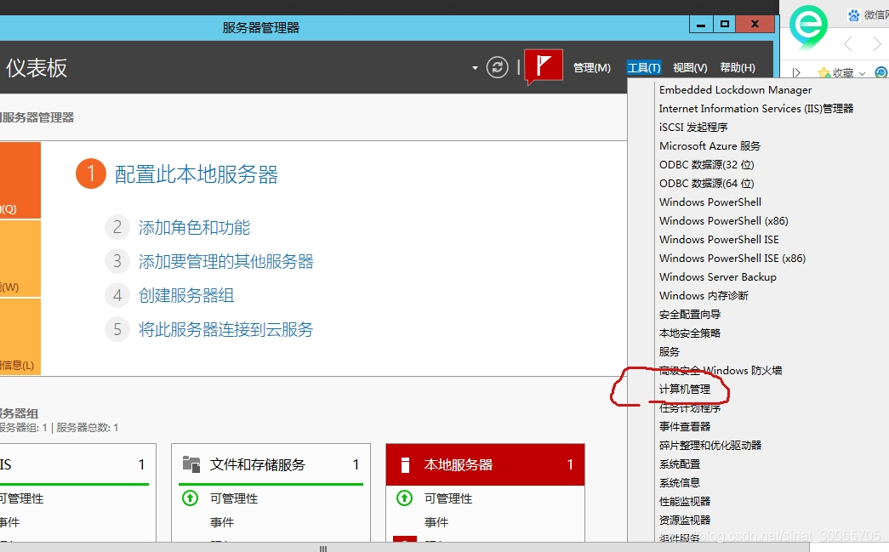Select iSCSI 发起程序 from tools menu
Image resolution: width=889 pixels, height=552 pixels.
tap(693, 127)
